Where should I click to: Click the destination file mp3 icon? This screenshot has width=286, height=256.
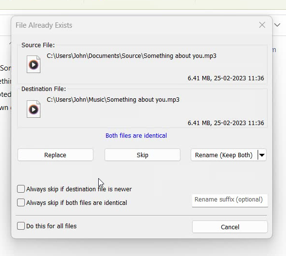tap(34, 109)
